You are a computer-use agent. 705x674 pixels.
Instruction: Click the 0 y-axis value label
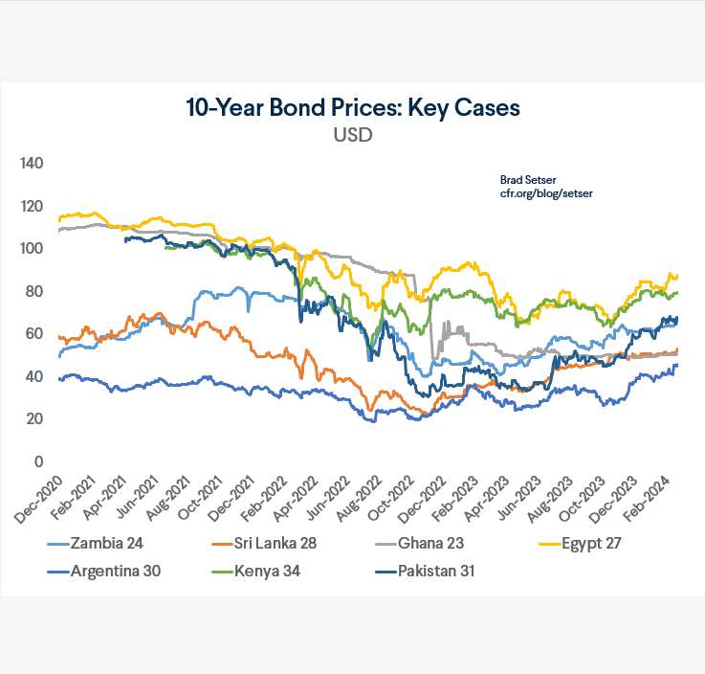coord(39,462)
